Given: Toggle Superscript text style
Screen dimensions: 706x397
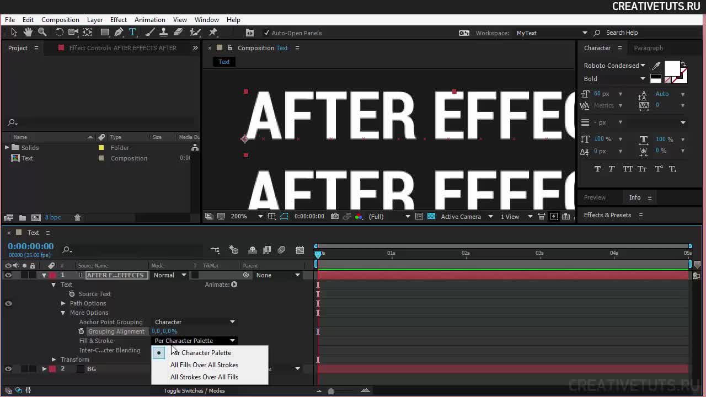Looking at the screenshot, I should pos(659,169).
